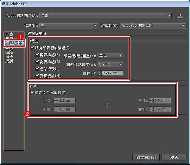
Task: Click the save preset icon
Action: tap(180, 16)
